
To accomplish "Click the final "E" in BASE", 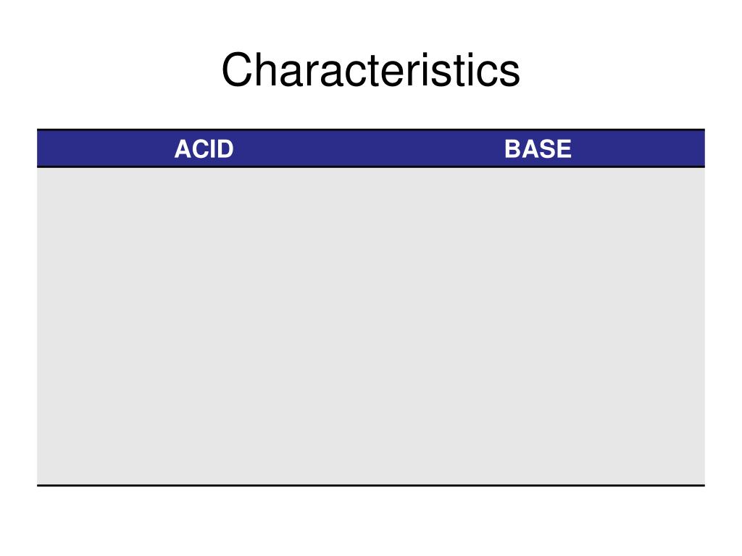I will tap(564, 149).
